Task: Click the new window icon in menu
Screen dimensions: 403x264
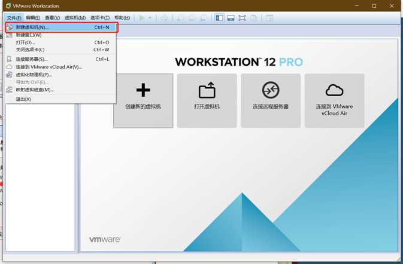Action: click(x=10, y=35)
